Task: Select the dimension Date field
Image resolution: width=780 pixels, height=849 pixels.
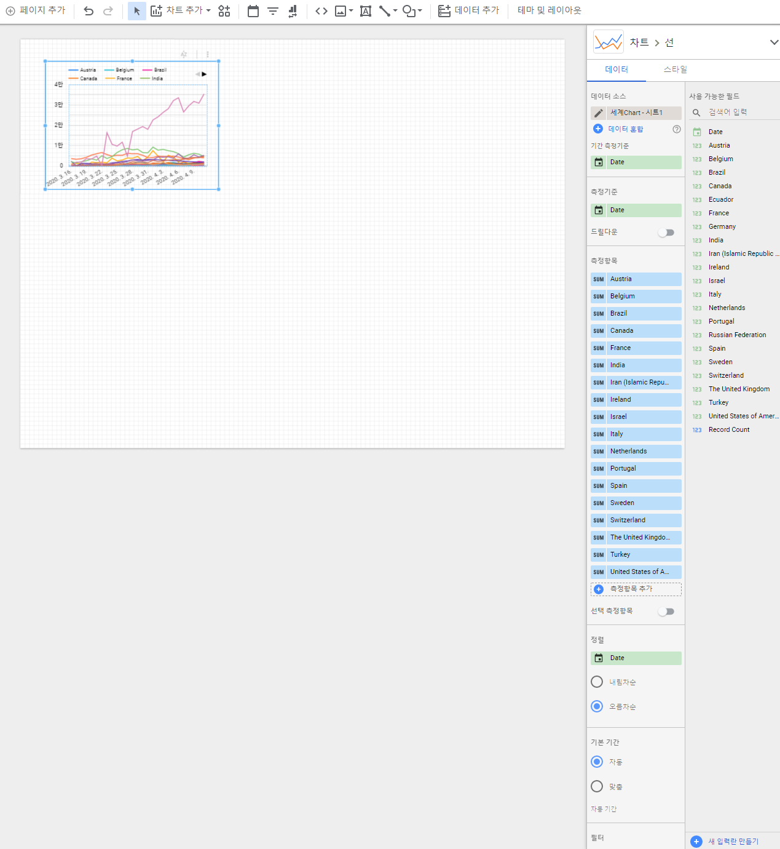Action: [x=636, y=210]
